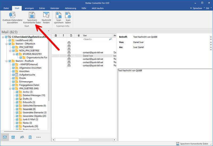
Task: Open the Extras ribbon tab
Action: tap(42, 8)
